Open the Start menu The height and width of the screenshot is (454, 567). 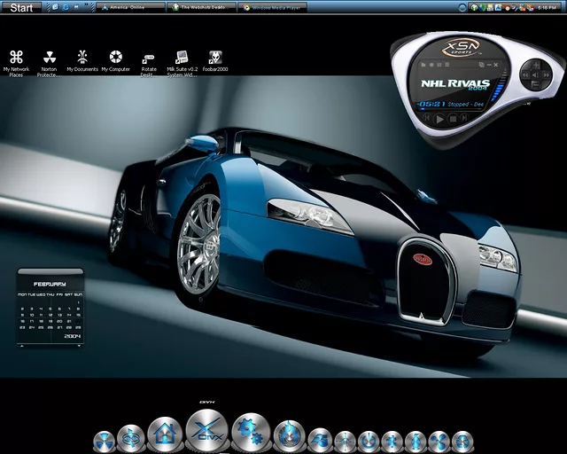point(21,7)
